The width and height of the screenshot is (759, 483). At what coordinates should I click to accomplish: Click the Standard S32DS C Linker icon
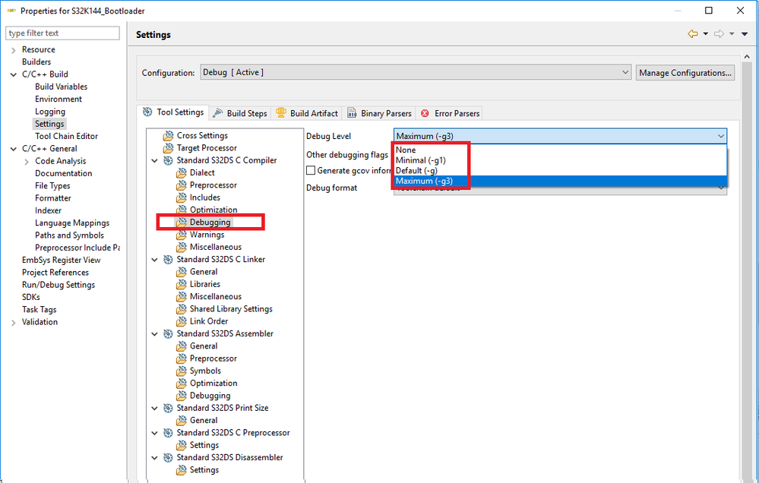pyautogui.click(x=168, y=260)
